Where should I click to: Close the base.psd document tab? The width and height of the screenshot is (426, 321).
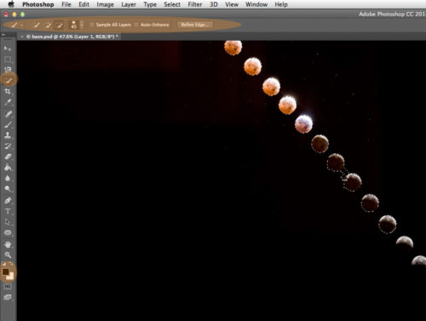[22, 37]
